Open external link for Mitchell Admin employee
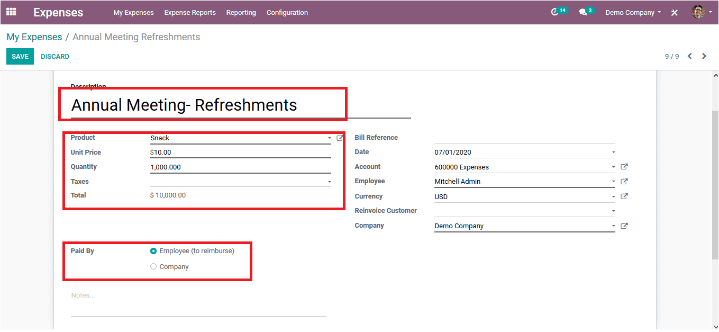 click(624, 182)
